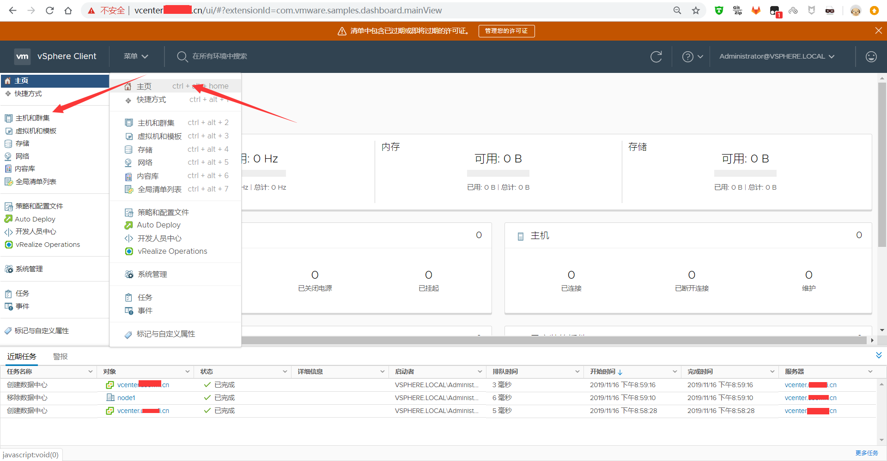Click the browser home icon
The image size is (887, 461).
[68, 10]
